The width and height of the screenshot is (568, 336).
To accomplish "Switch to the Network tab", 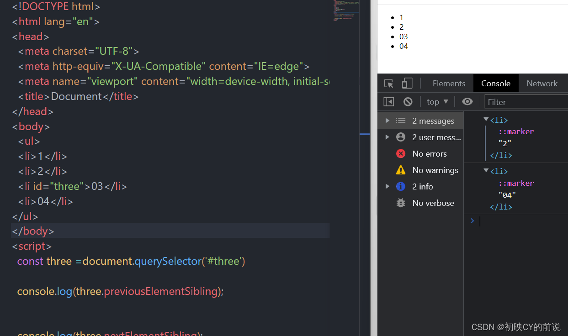I will [542, 84].
